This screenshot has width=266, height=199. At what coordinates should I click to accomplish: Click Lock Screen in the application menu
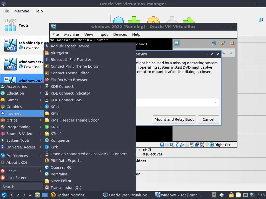coord(22,178)
